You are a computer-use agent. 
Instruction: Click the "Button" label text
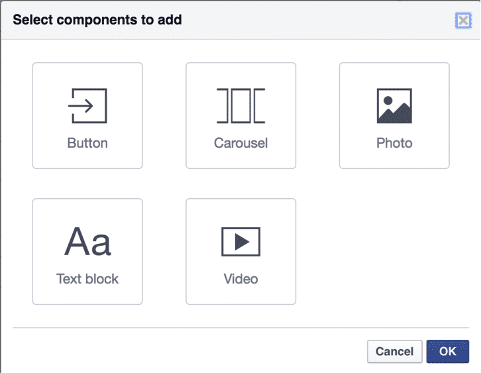[x=87, y=143]
